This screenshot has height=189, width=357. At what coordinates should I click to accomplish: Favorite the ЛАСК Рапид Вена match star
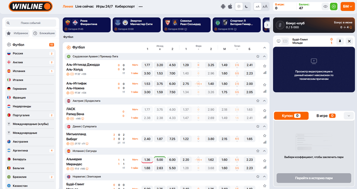[x=265, y=111]
